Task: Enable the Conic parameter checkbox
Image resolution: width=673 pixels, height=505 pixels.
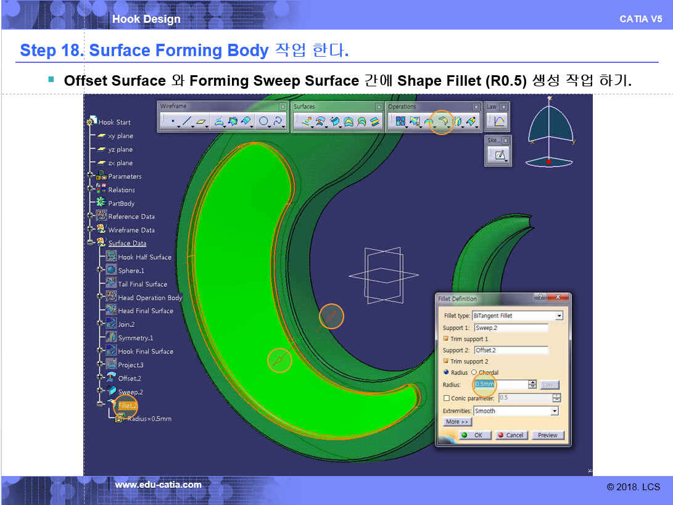Action: click(x=446, y=398)
